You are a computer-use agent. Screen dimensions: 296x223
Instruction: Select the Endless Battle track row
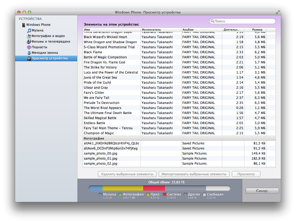(x=179, y=123)
